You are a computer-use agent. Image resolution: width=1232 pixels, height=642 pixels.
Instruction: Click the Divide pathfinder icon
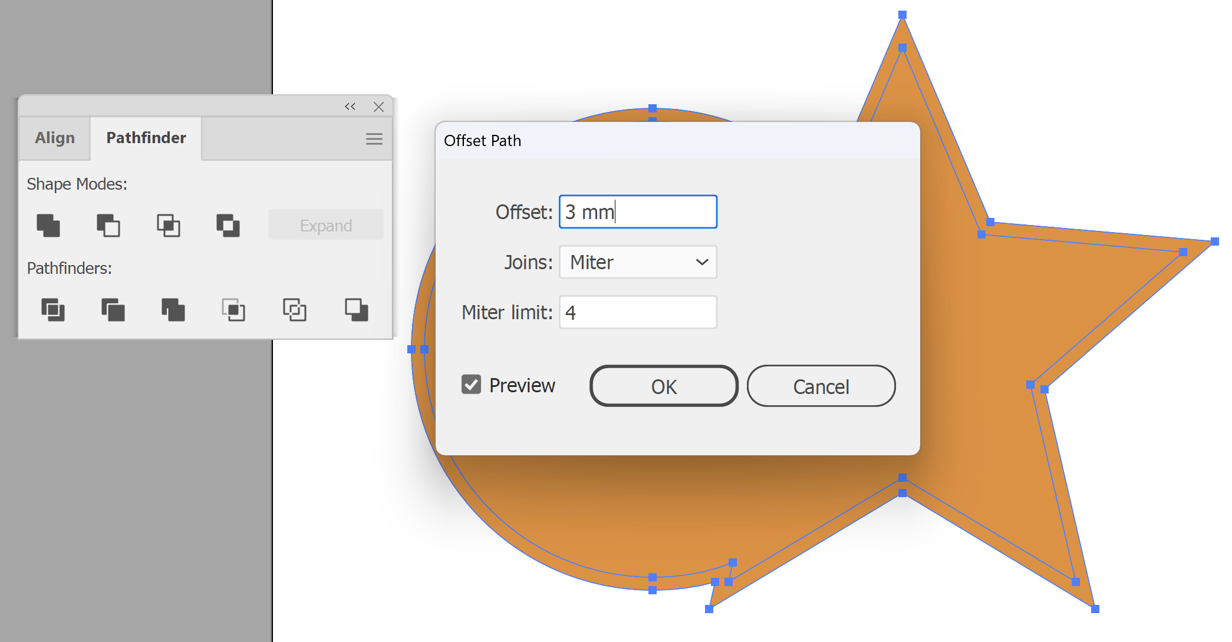[x=53, y=310]
